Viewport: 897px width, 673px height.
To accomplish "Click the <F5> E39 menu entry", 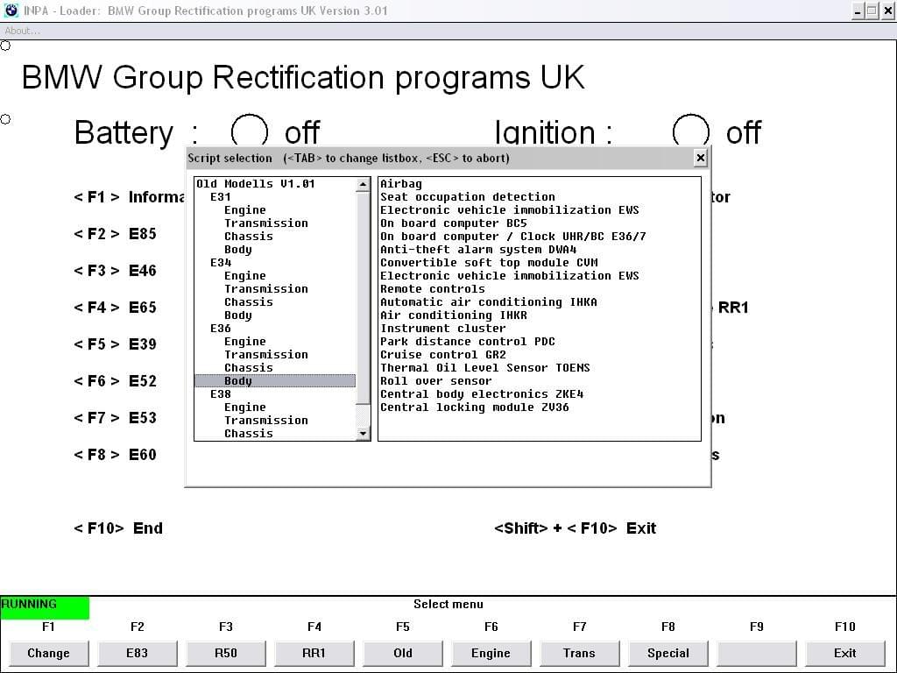I will pyautogui.click(x=115, y=344).
